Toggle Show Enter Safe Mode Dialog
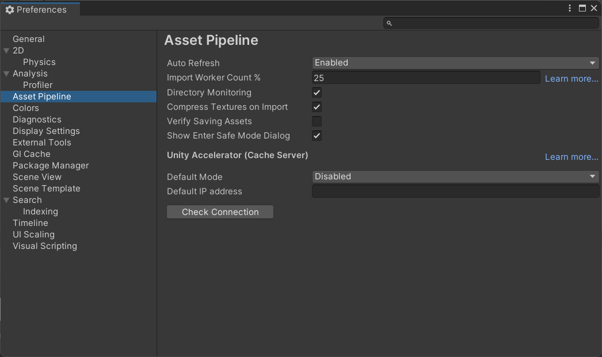Screen dimensions: 602x357 (x=317, y=136)
